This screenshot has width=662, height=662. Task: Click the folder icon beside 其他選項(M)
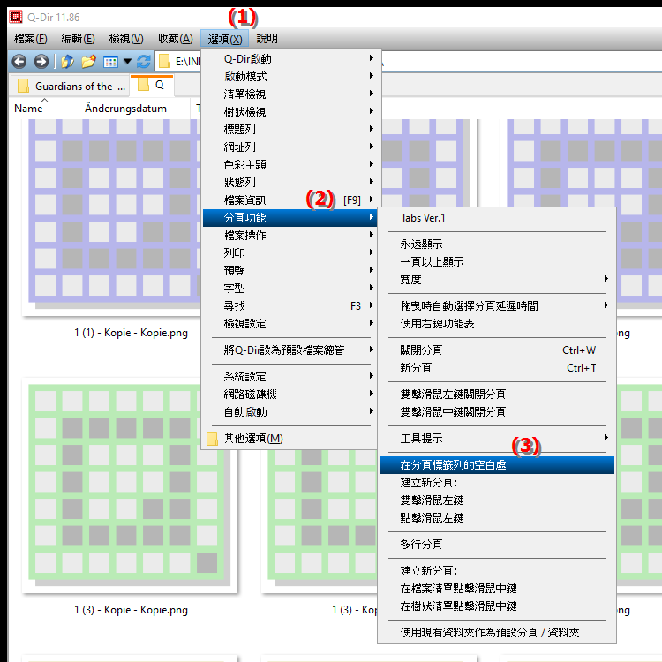tap(213, 439)
